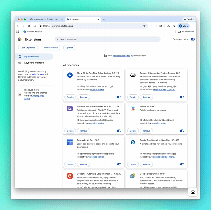Click the floating Arcade recorder icon
The height and width of the screenshot is (210, 211).
click(x=193, y=192)
